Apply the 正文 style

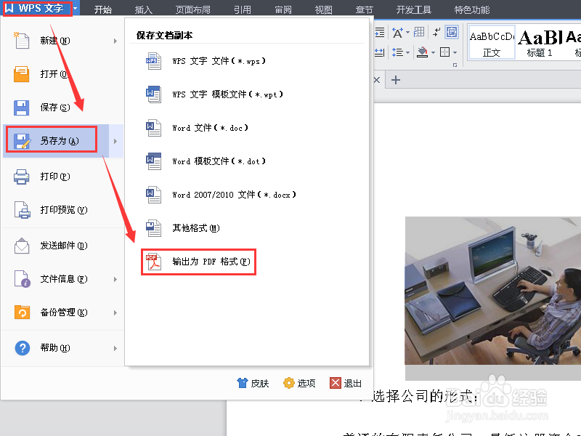492,42
